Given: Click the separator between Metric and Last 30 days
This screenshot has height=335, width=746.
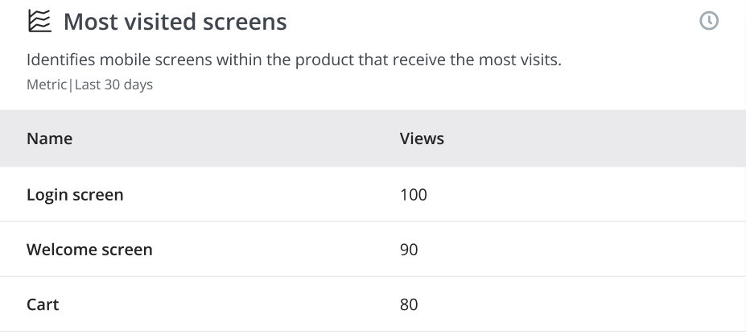Looking at the screenshot, I should [71, 85].
